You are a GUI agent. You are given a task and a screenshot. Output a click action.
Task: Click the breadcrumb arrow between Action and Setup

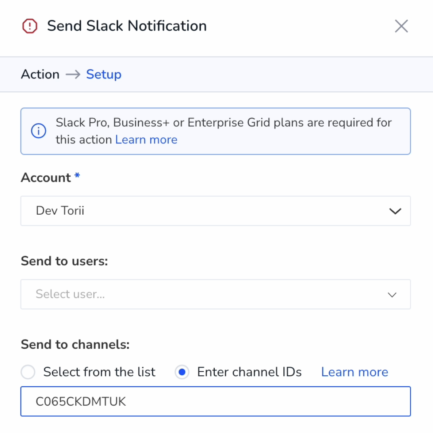pos(73,74)
